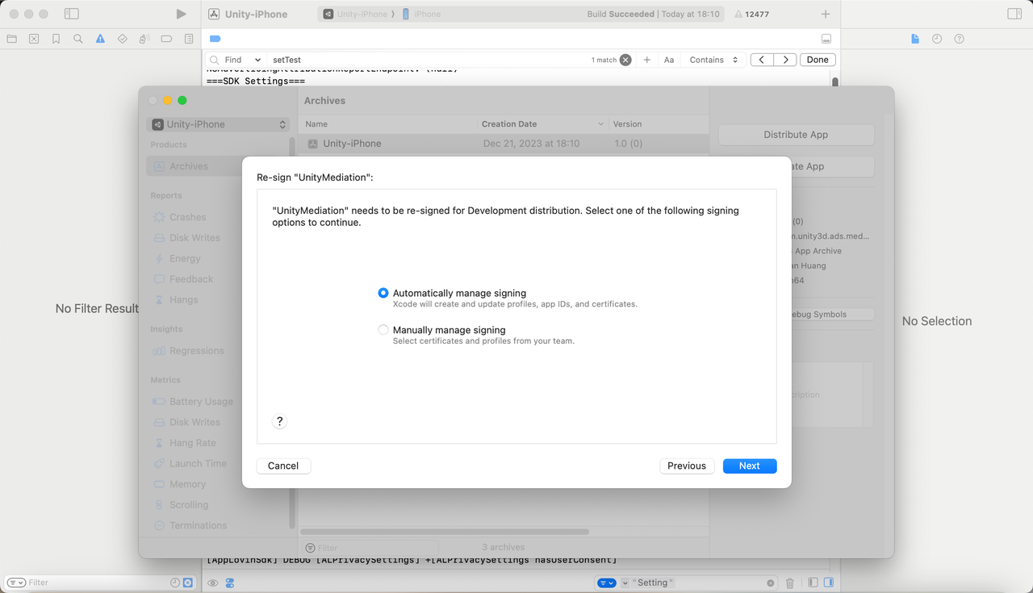This screenshot has height=593, width=1033.
Task: Clear the console Setting filter
Action: (x=770, y=583)
